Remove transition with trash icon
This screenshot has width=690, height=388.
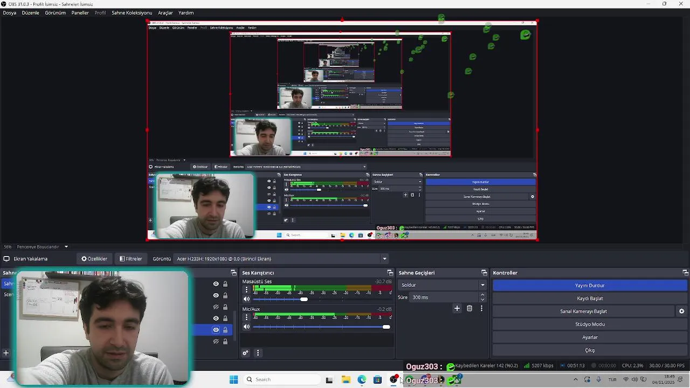[470, 308]
